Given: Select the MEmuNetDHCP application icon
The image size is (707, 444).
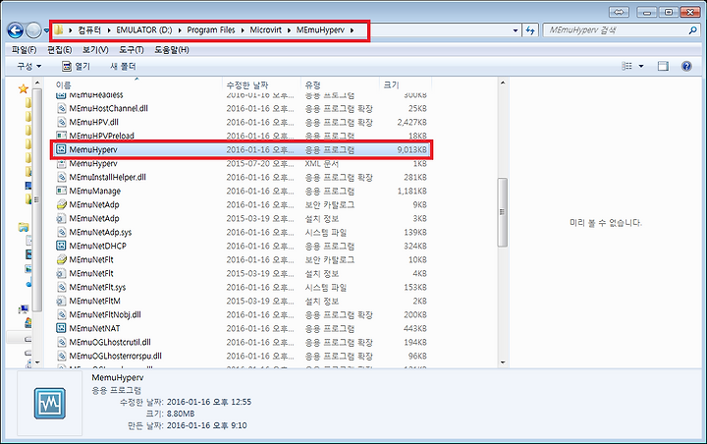Looking at the screenshot, I should [x=61, y=246].
